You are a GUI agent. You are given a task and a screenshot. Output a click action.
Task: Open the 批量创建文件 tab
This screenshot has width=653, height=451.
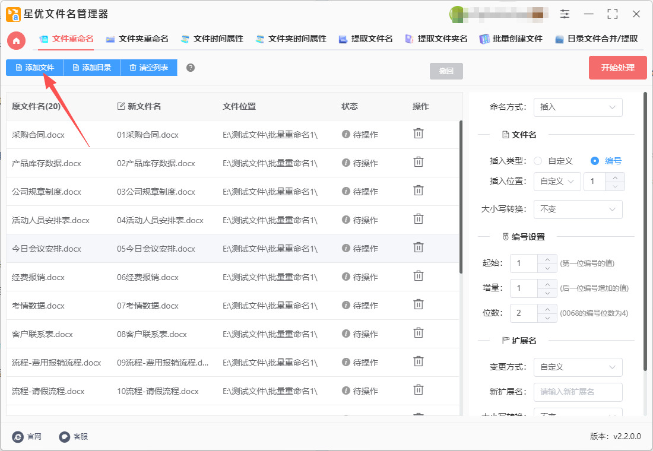click(x=511, y=39)
